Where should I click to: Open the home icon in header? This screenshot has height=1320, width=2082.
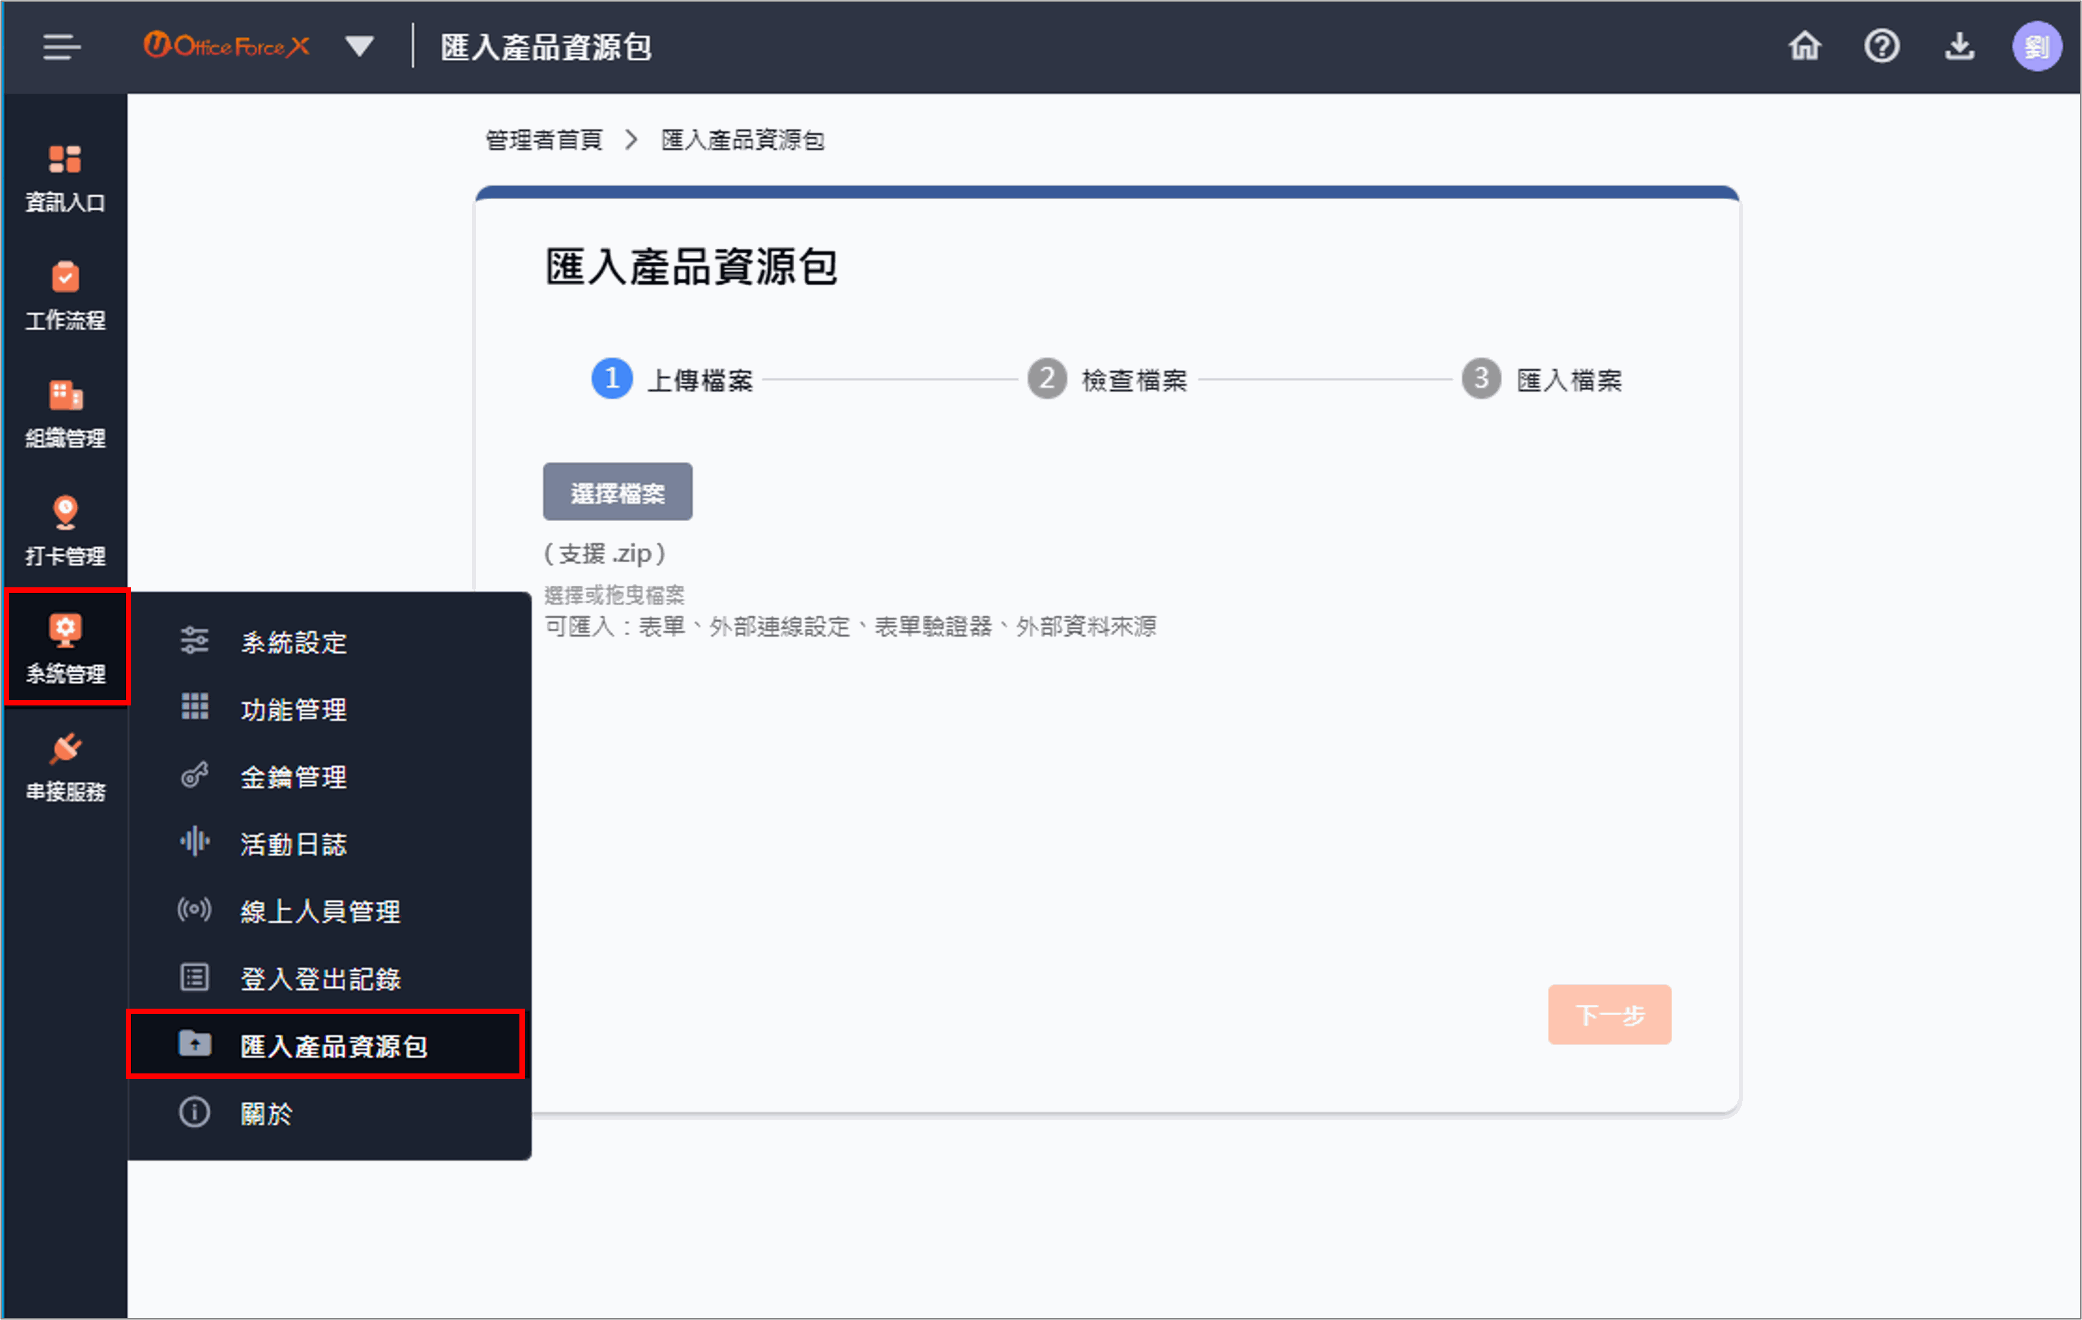1804,47
